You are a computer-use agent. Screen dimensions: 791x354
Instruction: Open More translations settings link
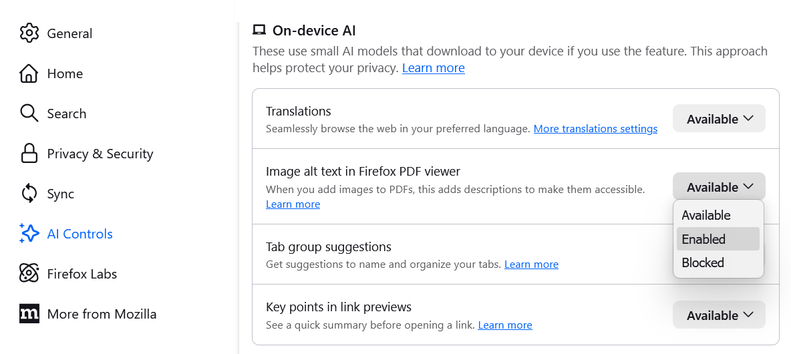click(595, 129)
